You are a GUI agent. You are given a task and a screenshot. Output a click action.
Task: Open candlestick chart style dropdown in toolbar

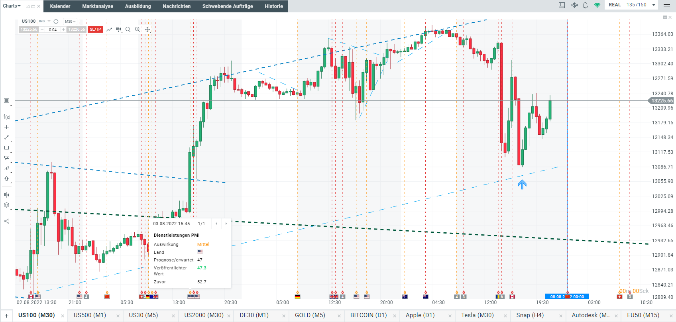(118, 29)
